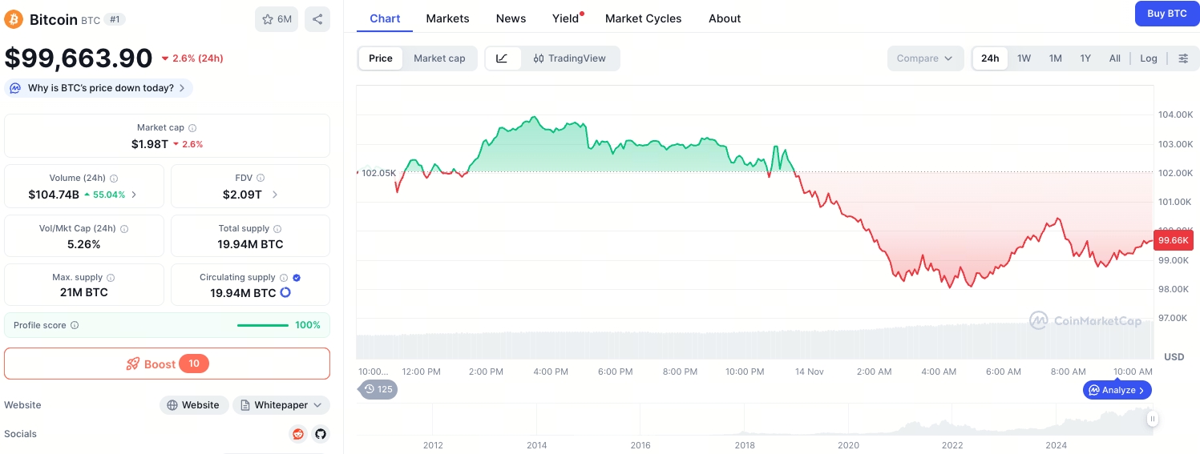1200x454 pixels.
Task: Open the GitHub social link
Action: pos(321,434)
